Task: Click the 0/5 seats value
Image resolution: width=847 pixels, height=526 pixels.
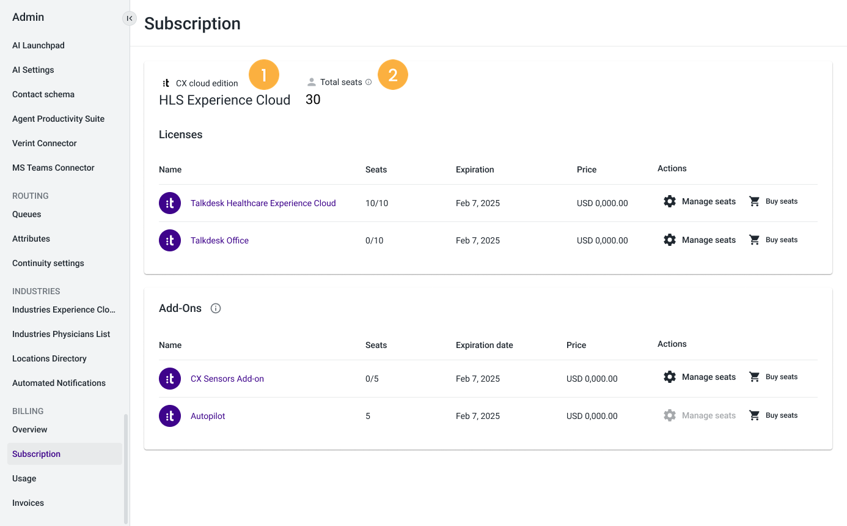Action: (x=372, y=379)
